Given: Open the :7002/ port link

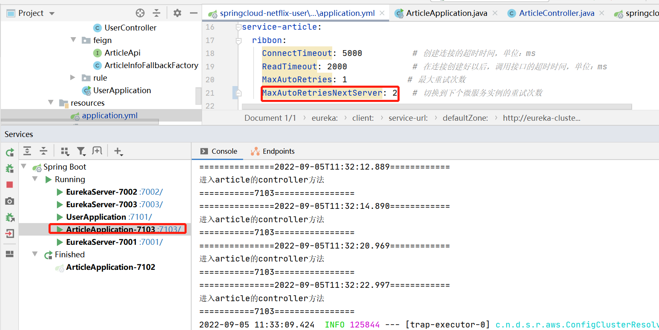Looking at the screenshot, I should pyautogui.click(x=151, y=192).
